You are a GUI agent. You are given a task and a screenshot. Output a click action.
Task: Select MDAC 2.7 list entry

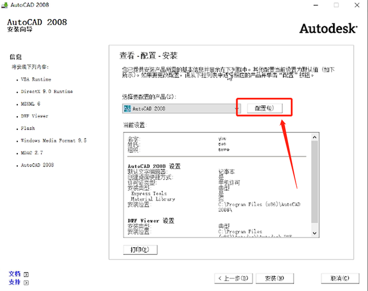click(32, 153)
